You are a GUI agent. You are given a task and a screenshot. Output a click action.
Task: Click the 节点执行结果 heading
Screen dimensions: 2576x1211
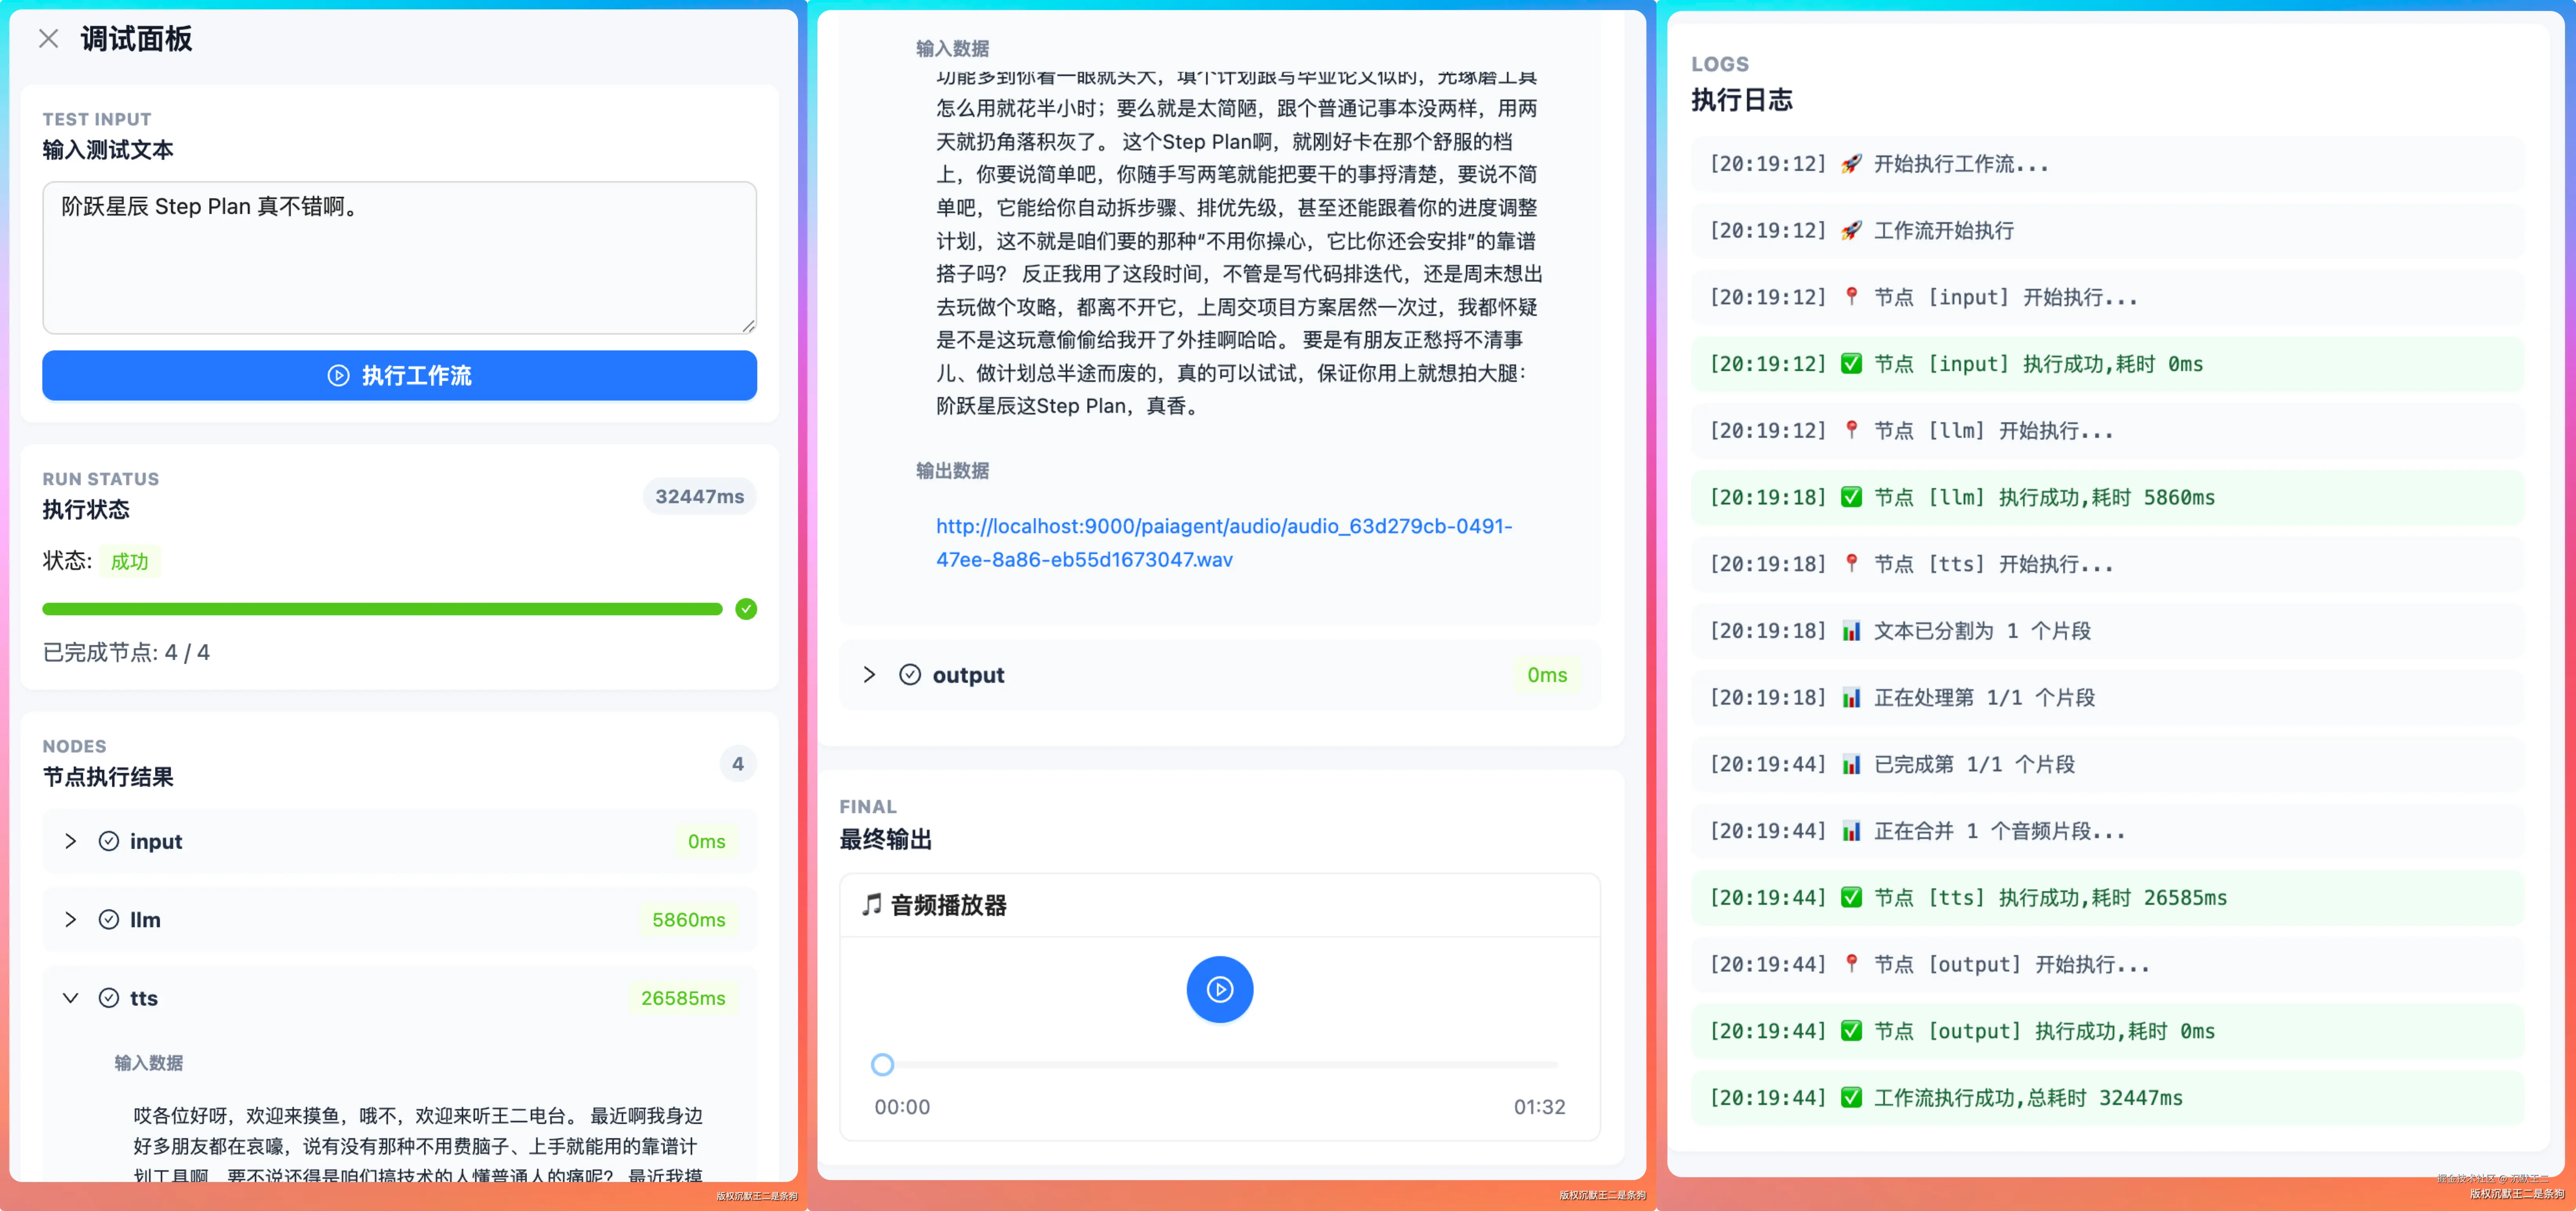point(108,777)
